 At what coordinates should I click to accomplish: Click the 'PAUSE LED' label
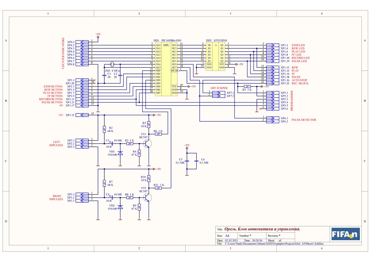point(299,61)
